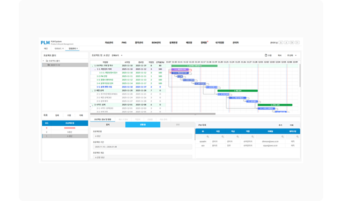Click the 11.20 date column header

click(220, 62)
